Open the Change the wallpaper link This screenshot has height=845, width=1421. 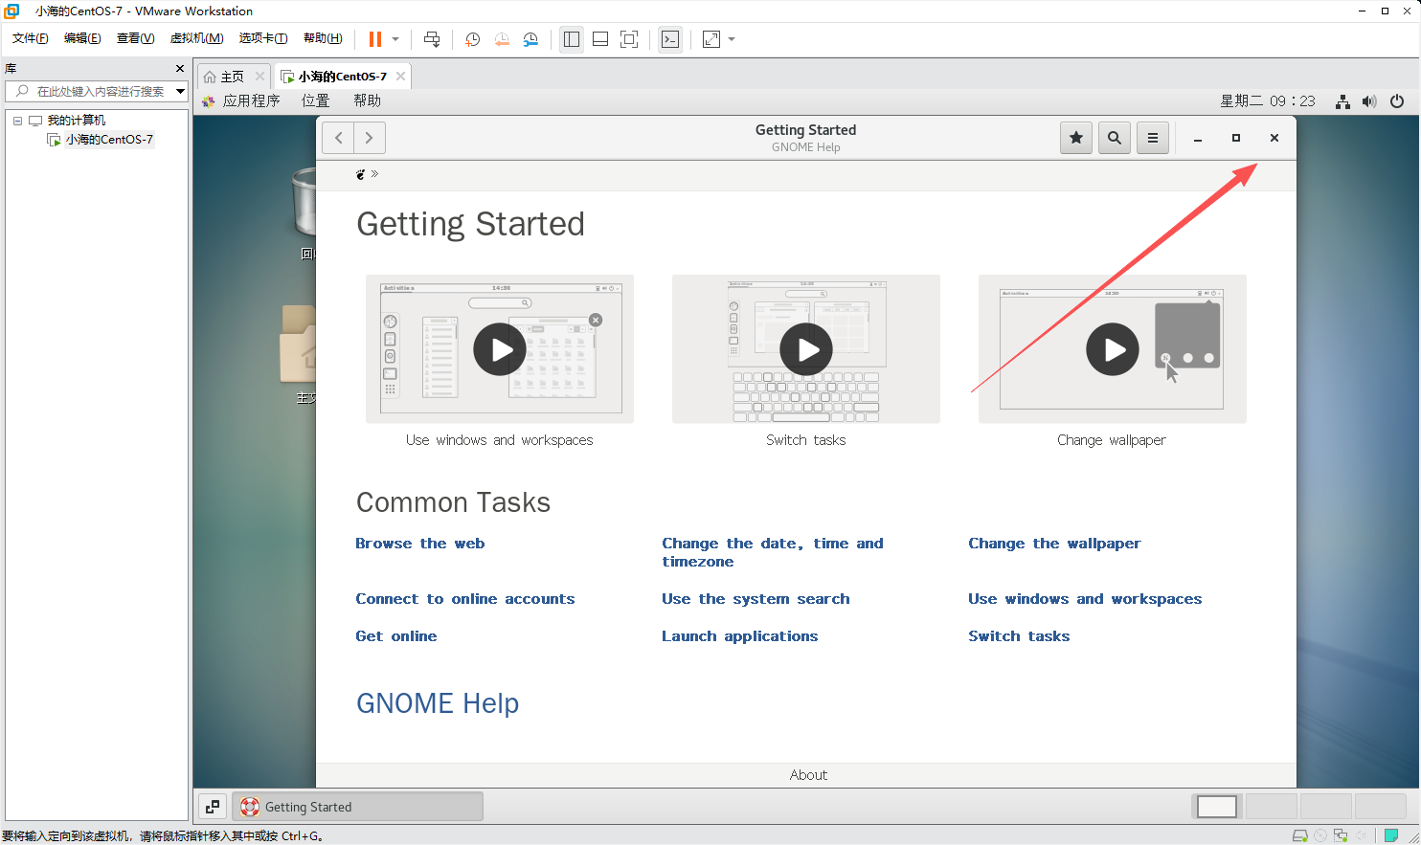[1054, 544]
